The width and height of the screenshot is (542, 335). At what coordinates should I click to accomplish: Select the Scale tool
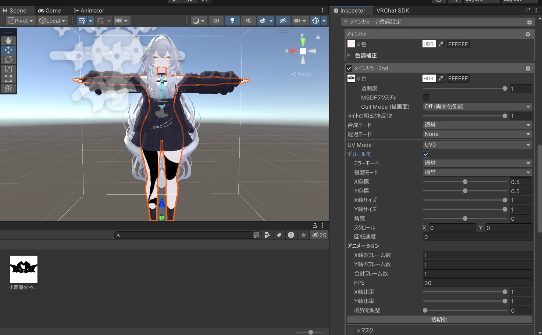[x=8, y=69]
